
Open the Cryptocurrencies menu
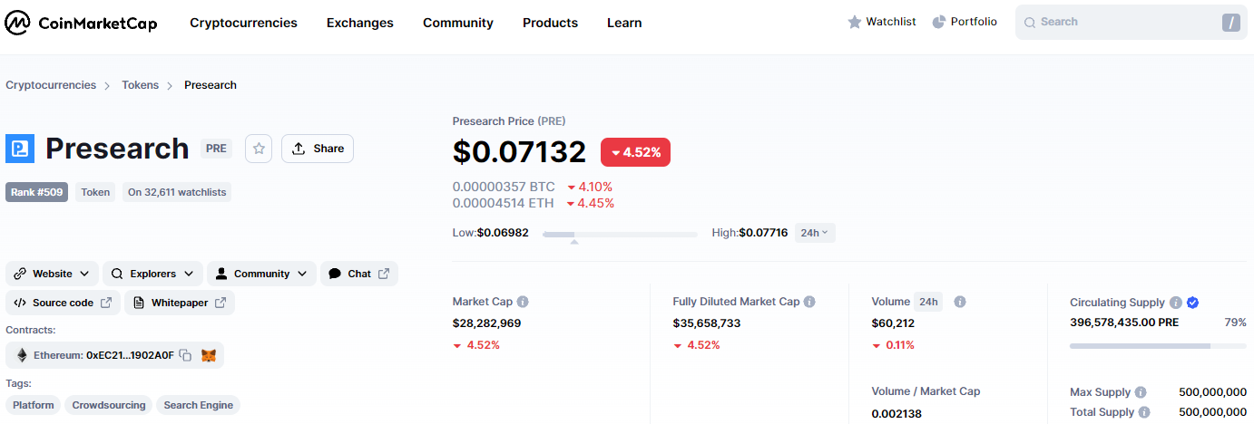243,23
